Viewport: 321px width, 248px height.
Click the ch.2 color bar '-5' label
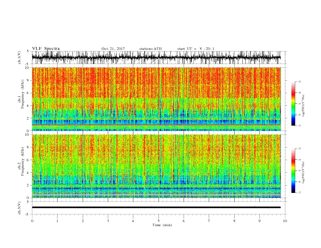pos(299,171)
